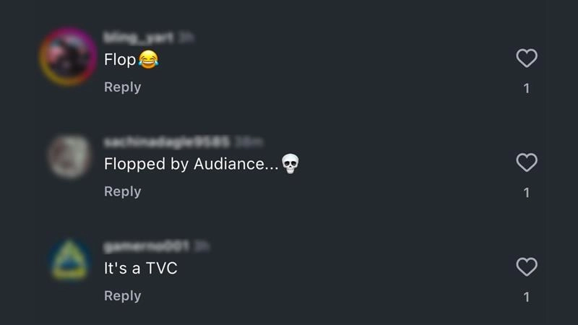Screen dimensions: 578x325
Task: Reply to the "Flop" comment
Action: tap(122, 87)
